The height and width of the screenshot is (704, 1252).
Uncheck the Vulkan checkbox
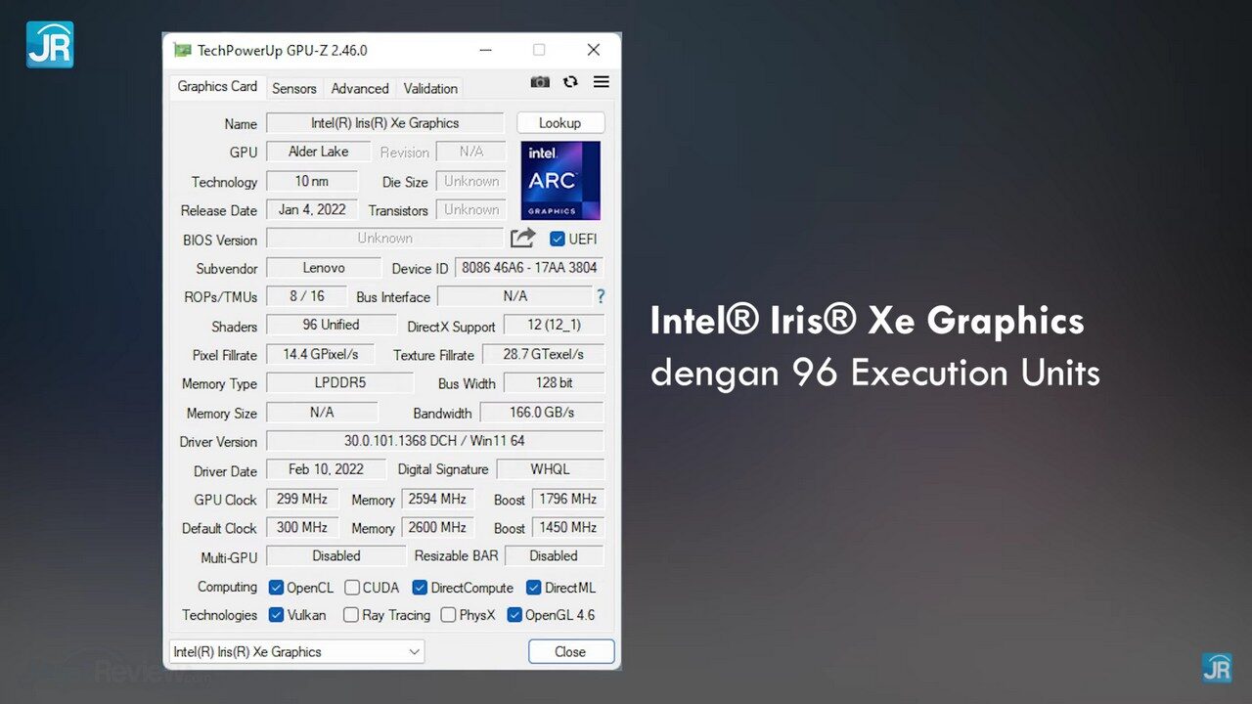(x=276, y=615)
